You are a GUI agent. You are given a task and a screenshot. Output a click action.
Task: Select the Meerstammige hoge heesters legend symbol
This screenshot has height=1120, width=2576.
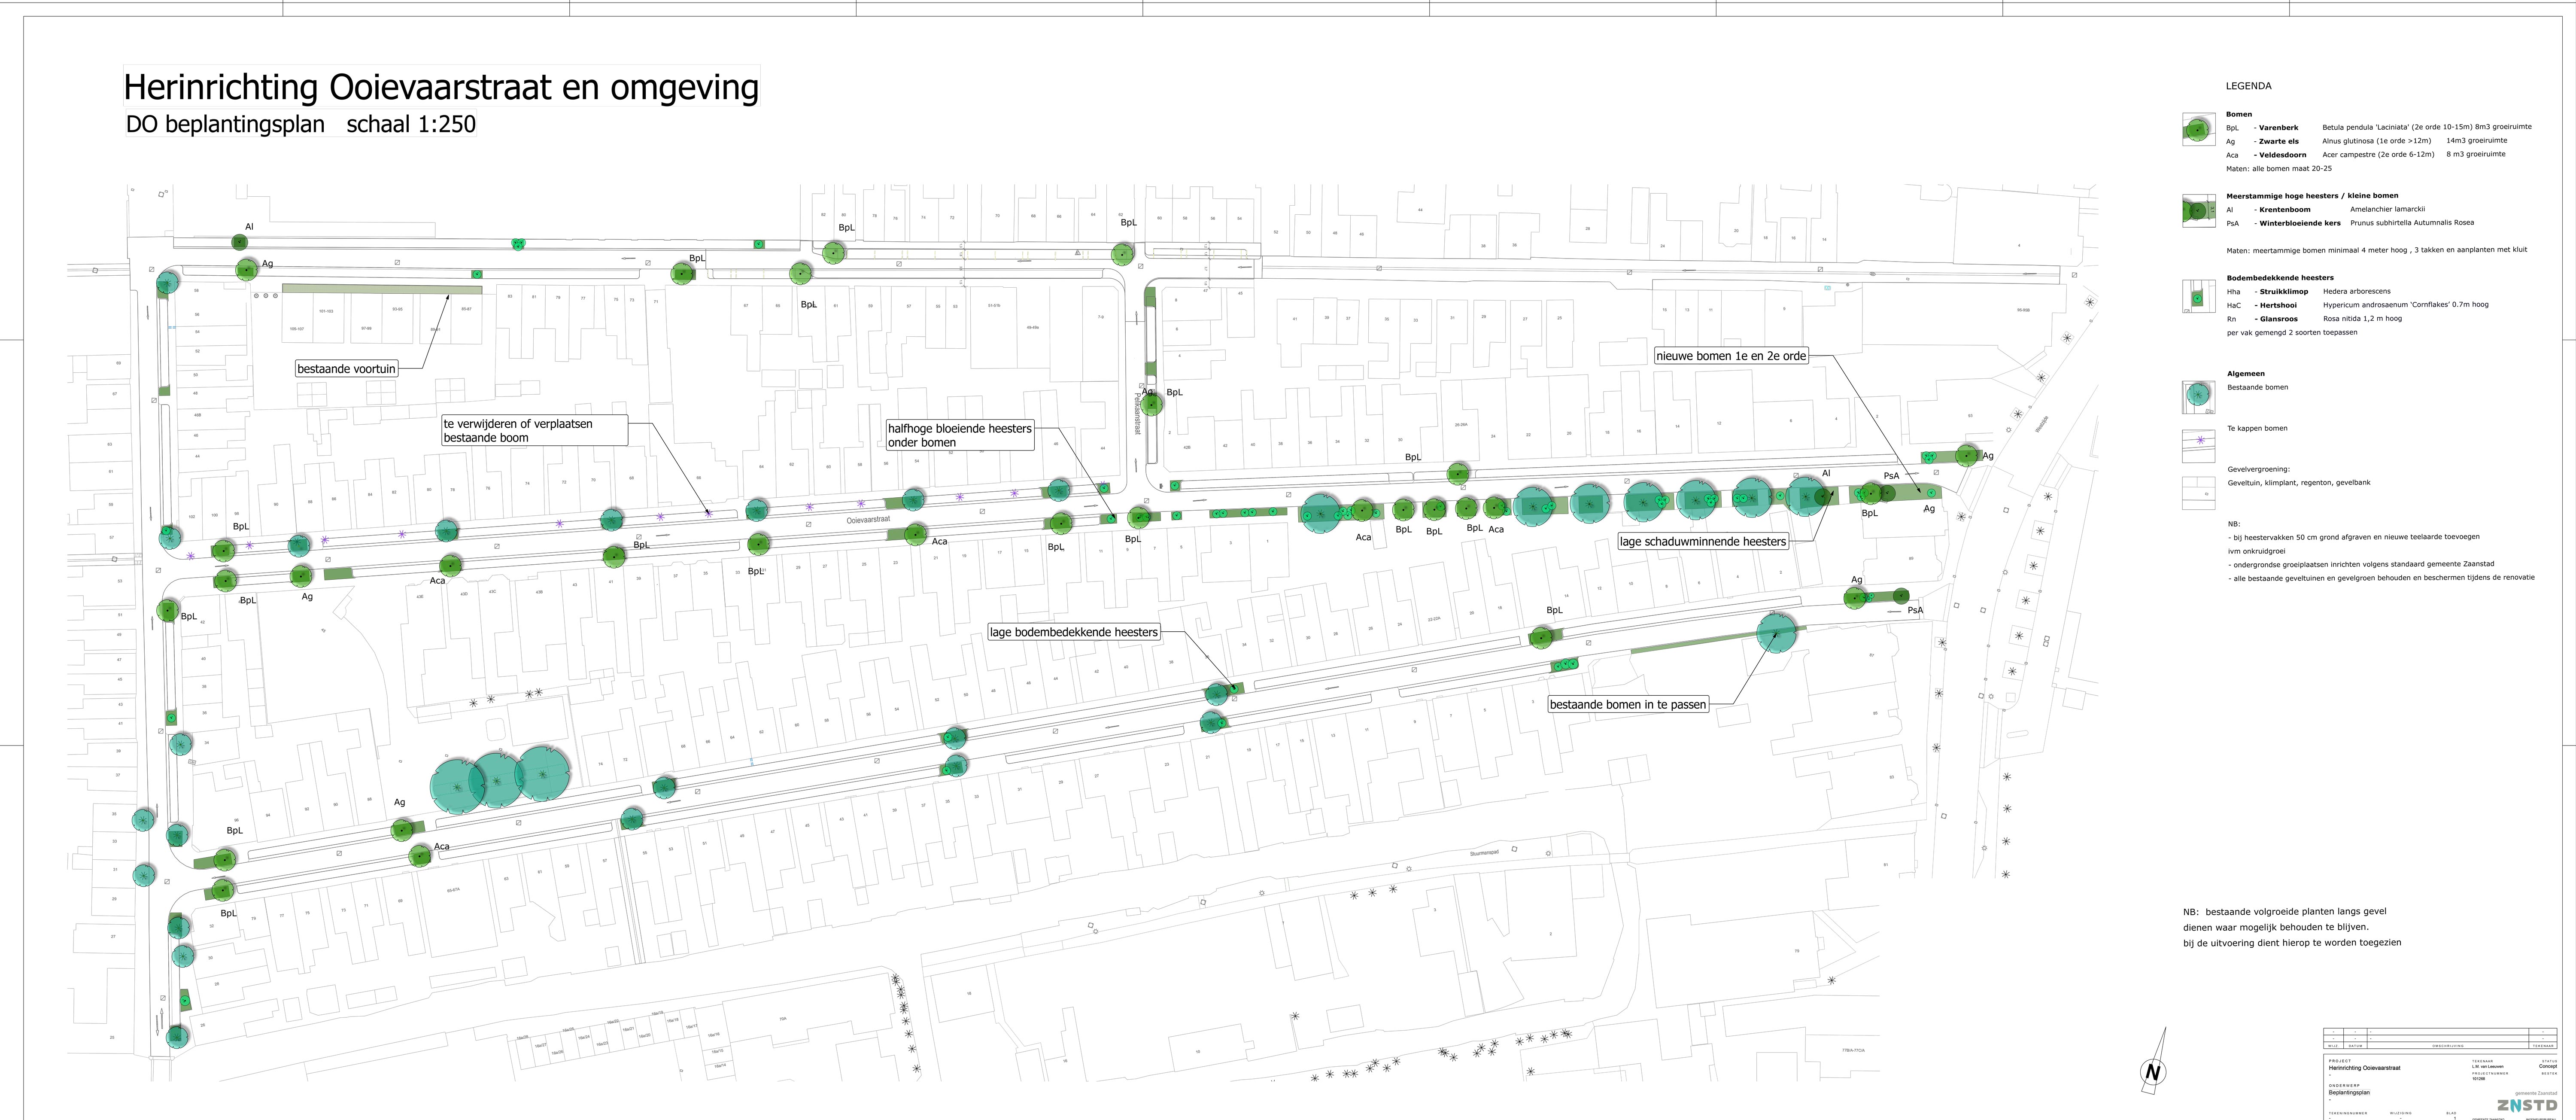point(2199,211)
